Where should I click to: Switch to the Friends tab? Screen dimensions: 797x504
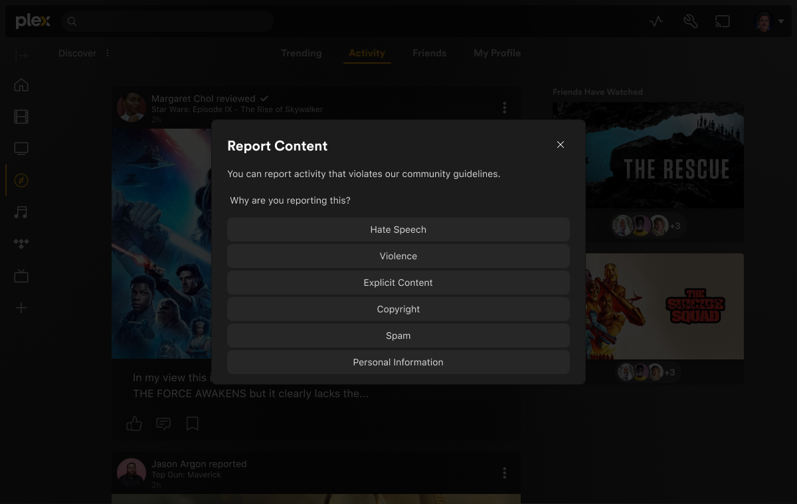(x=429, y=53)
